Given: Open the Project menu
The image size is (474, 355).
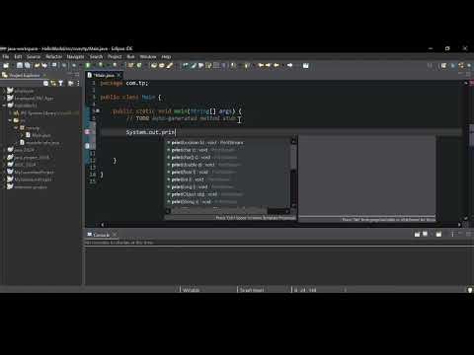Looking at the screenshot, I should (x=115, y=56).
